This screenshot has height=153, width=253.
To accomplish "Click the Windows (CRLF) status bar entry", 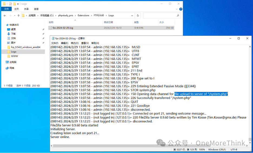I will 217,149.
